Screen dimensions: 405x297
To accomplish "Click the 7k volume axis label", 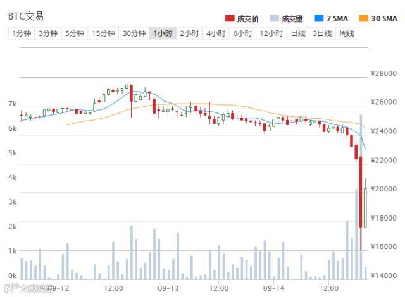I will pyautogui.click(x=13, y=104).
